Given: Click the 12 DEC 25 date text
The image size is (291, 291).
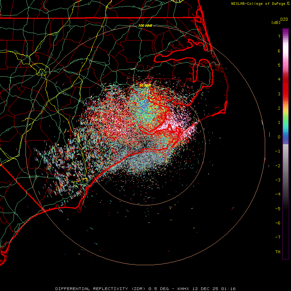Looking at the screenshot, I should tap(206, 289).
